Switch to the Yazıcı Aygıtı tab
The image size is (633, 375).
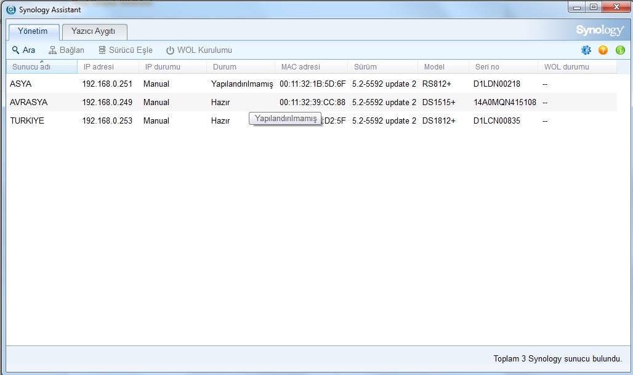pos(94,31)
